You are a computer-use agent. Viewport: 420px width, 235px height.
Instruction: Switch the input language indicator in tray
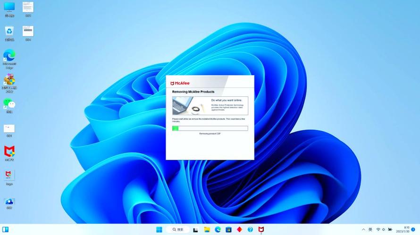tap(370, 229)
